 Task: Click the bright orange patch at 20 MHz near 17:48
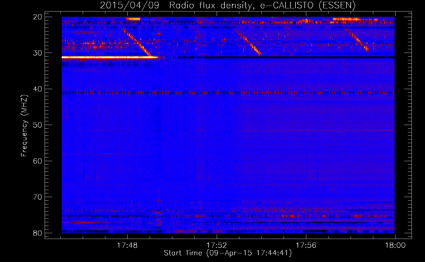pyautogui.click(x=133, y=19)
